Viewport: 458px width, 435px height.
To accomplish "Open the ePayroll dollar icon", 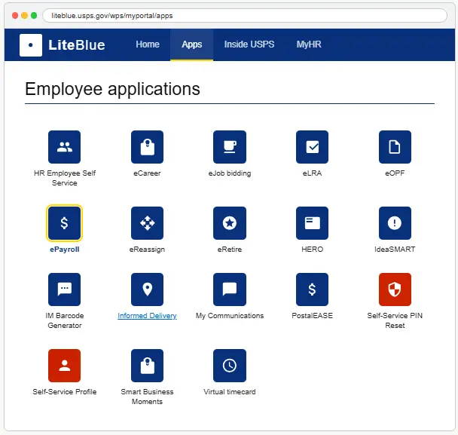I will coord(64,223).
